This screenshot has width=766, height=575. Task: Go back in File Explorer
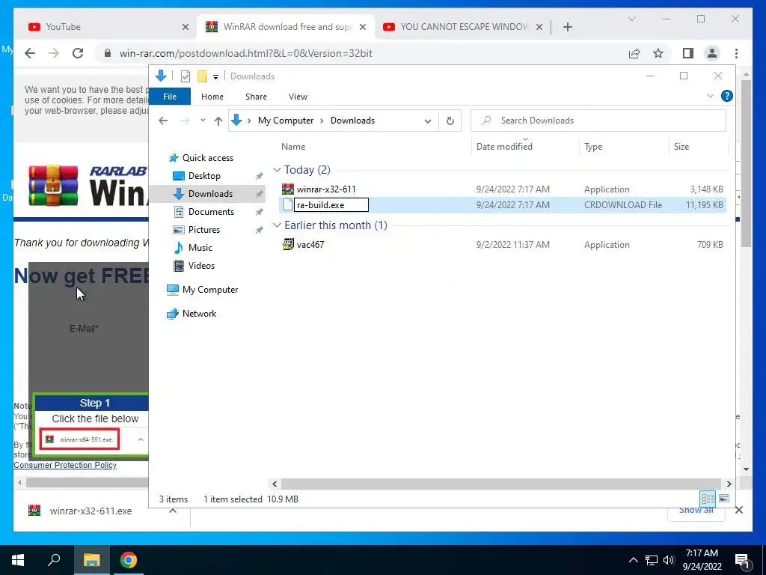[163, 121]
